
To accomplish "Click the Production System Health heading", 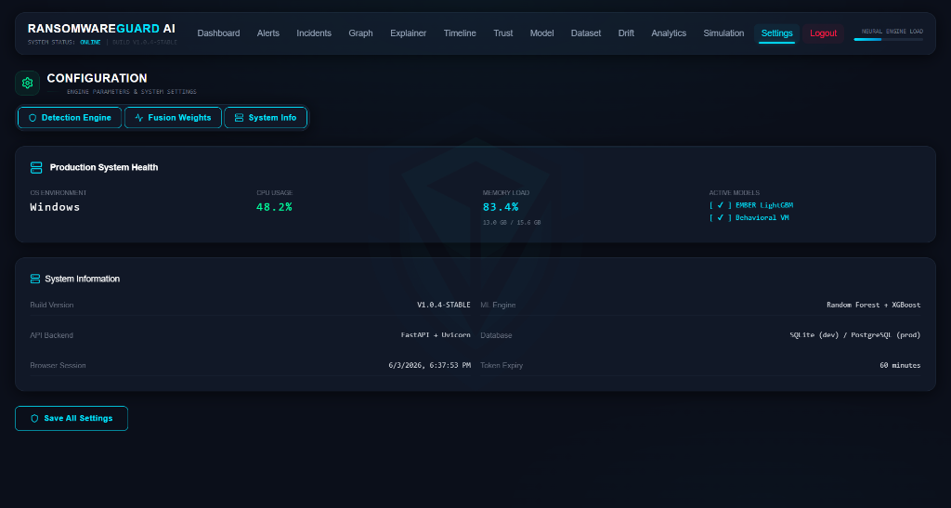I will (x=104, y=167).
